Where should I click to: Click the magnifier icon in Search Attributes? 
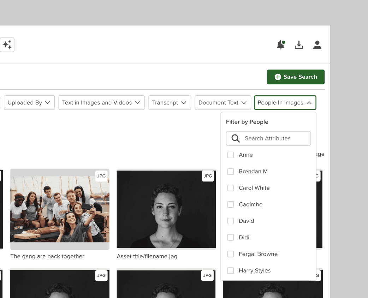tap(236, 138)
